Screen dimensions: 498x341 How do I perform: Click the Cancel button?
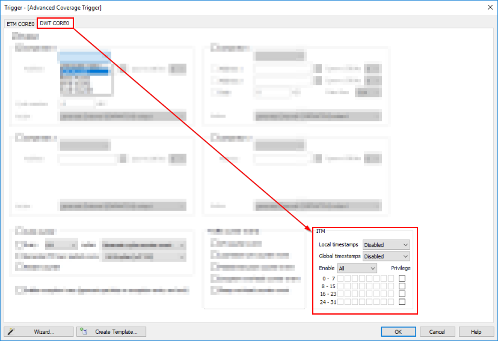pos(437,331)
